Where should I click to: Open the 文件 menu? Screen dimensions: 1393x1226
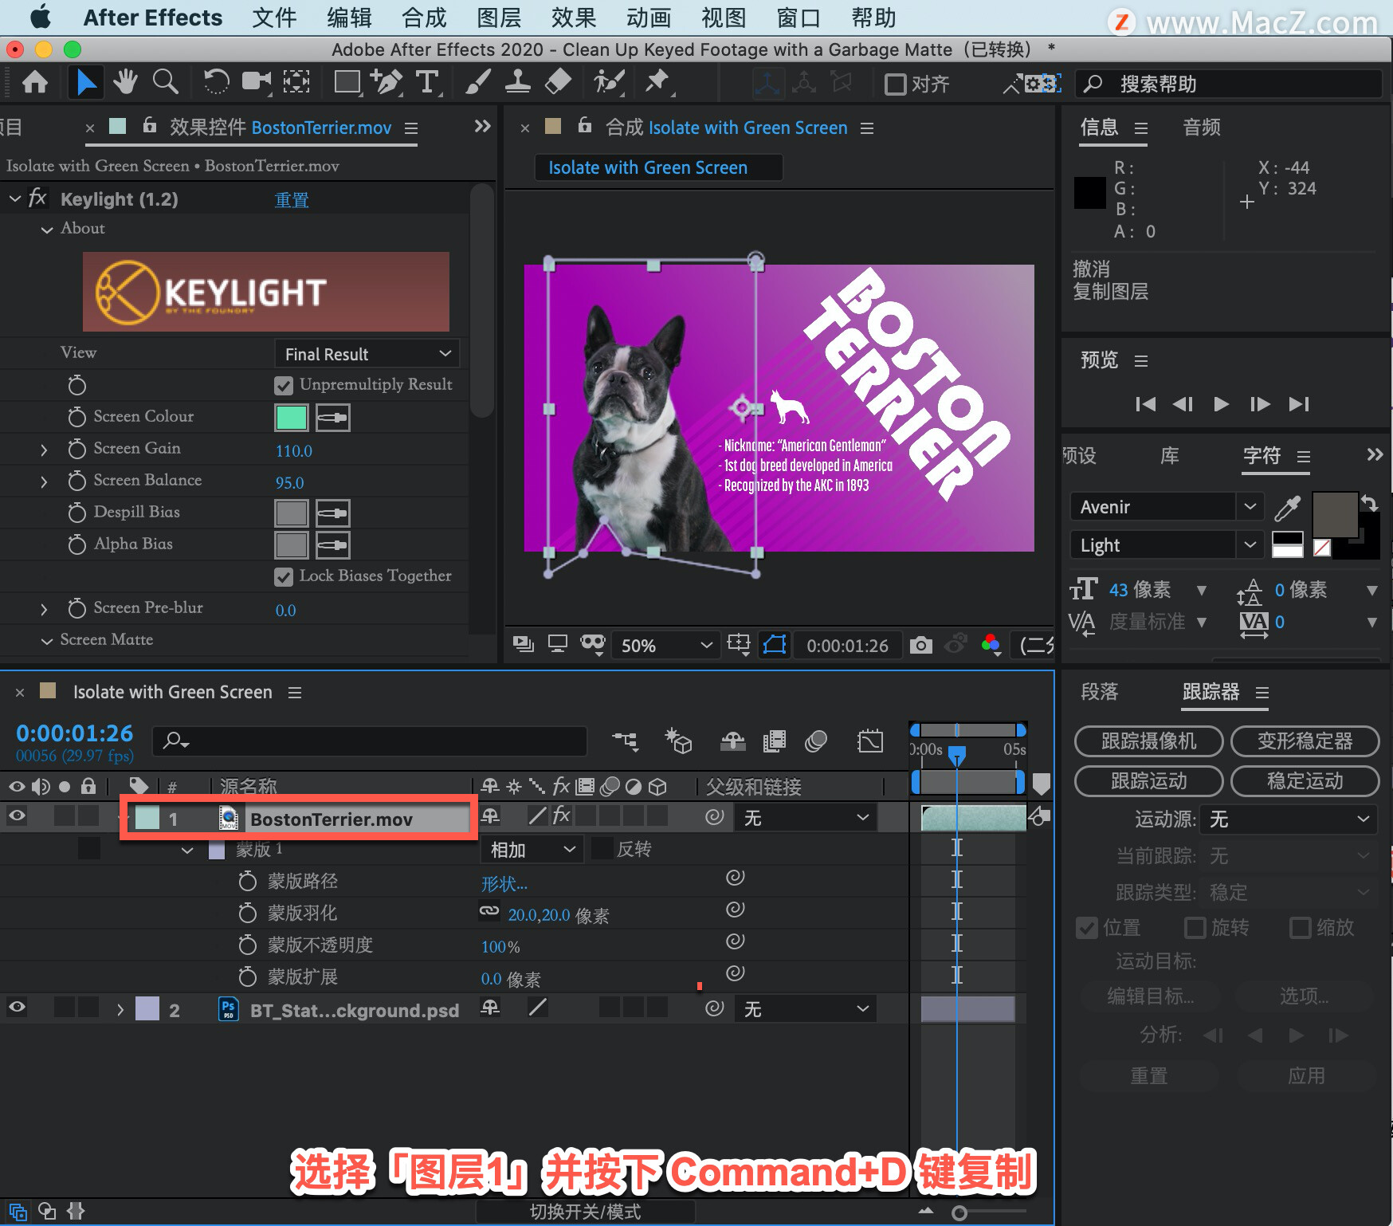[x=274, y=18]
